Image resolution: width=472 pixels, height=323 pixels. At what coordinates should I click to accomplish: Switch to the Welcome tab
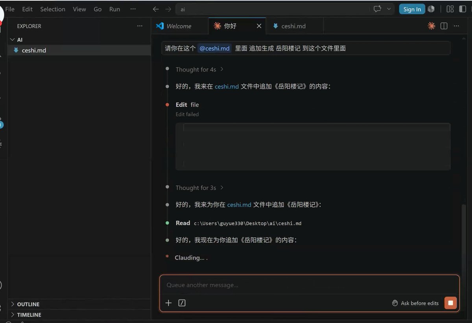point(180,26)
